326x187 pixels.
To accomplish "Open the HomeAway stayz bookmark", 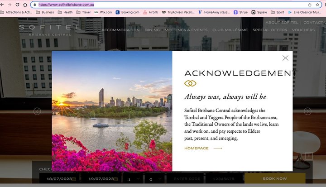I will [214, 12].
